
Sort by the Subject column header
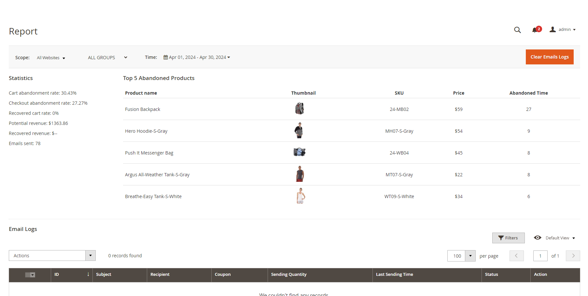104,275
